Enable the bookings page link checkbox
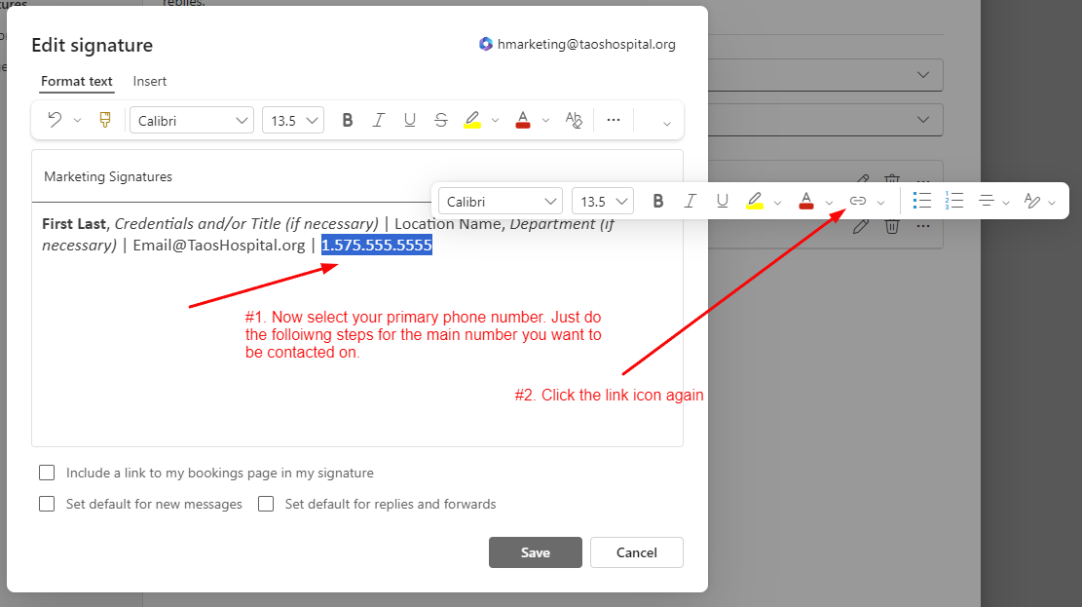1082x607 pixels. pos(47,474)
